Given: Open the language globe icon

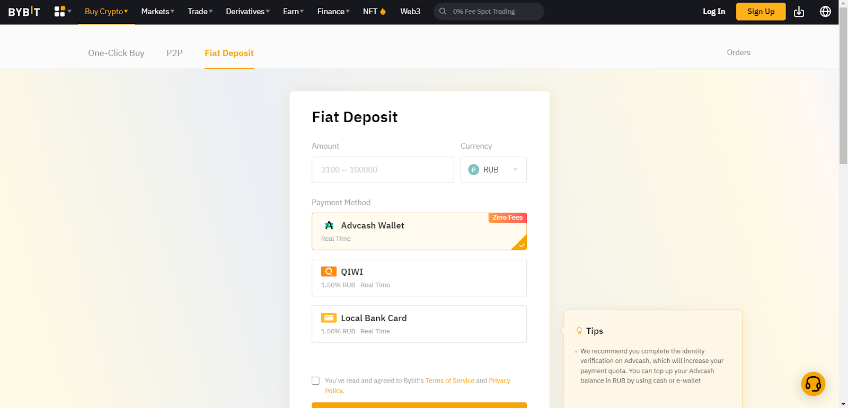Looking at the screenshot, I should click(x=825, y=12).
